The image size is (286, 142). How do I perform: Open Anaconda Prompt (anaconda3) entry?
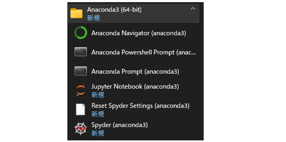(135, 72)
